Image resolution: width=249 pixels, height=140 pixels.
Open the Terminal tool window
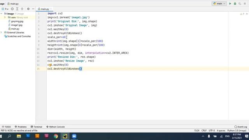[x=36, y=127]
